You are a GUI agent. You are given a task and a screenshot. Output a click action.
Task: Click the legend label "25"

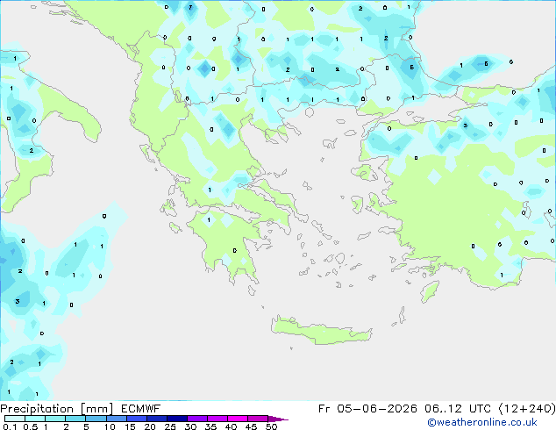[x=170, y=426]
